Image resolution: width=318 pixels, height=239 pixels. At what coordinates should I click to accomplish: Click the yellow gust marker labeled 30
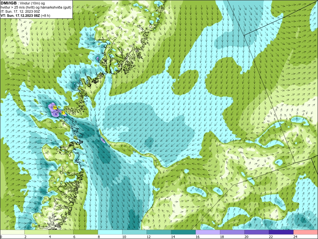pyautogui.click(x=55, y=107)
